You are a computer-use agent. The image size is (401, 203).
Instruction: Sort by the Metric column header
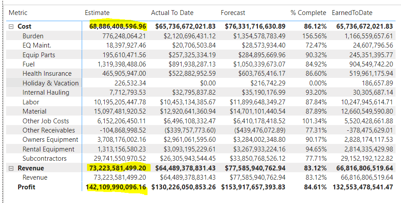click(x=18, y=13)
